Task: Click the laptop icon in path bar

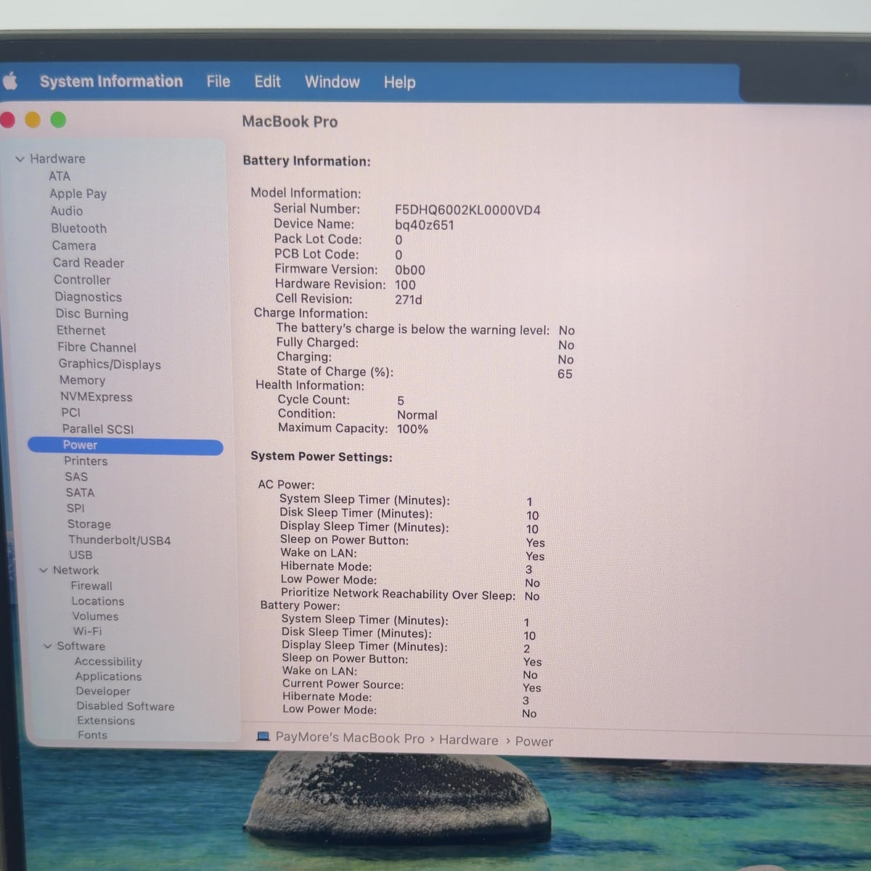Action: 263,737
